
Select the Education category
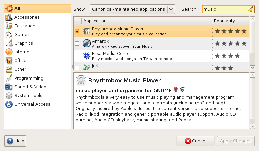click(37, 26)
